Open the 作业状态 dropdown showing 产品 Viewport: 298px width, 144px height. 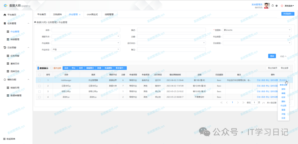point(86,50)
